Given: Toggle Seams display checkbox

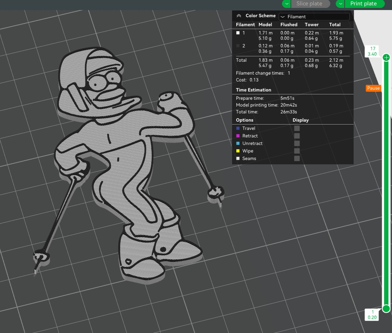Looking at the screenshot, I should [297, 158].
